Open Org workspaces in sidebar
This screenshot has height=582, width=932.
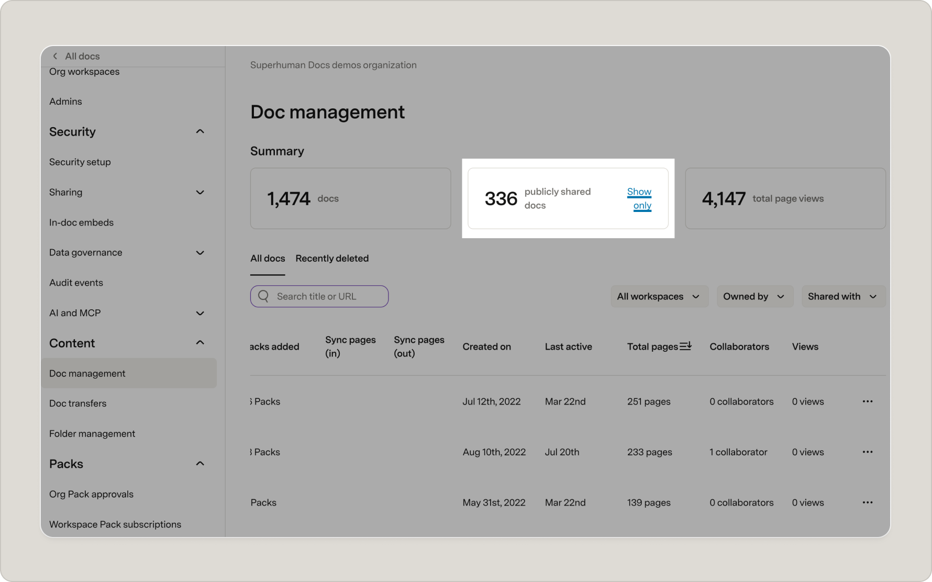(x=84, y=72)
